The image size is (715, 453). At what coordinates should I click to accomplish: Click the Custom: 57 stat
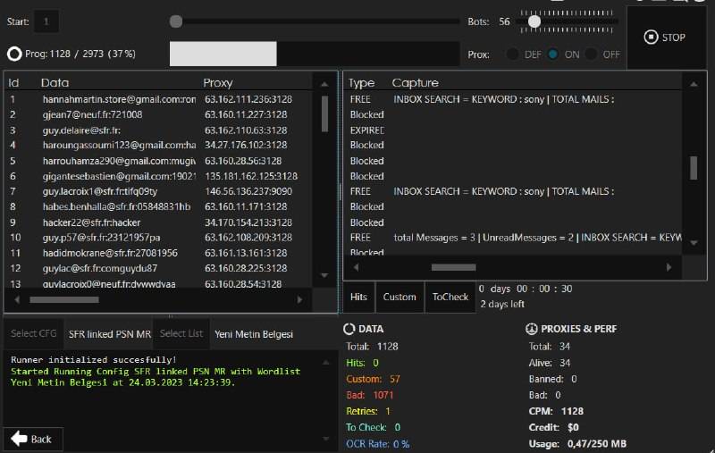pos(373,379)
